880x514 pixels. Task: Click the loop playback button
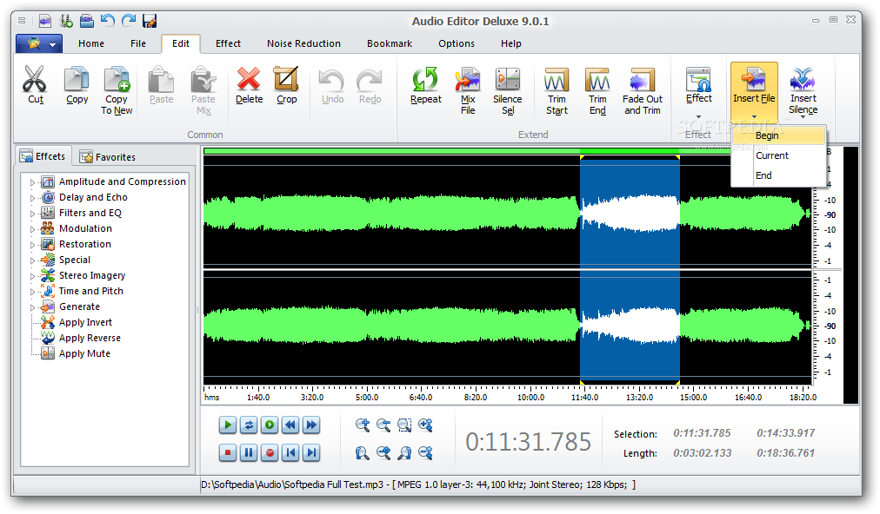(x=249, y=425)
